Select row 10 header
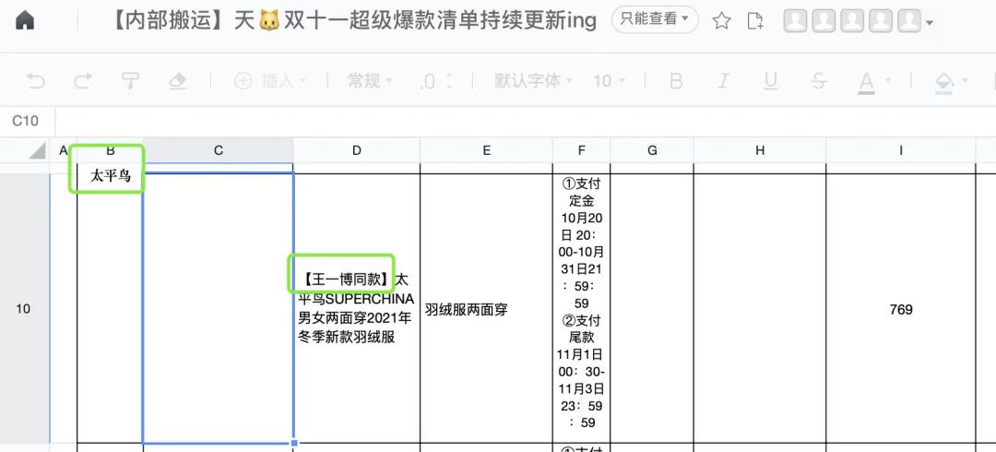 [x=24, y=309]
